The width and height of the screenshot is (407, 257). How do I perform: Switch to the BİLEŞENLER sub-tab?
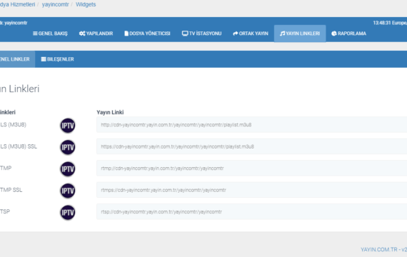click(x=57, y=59)
